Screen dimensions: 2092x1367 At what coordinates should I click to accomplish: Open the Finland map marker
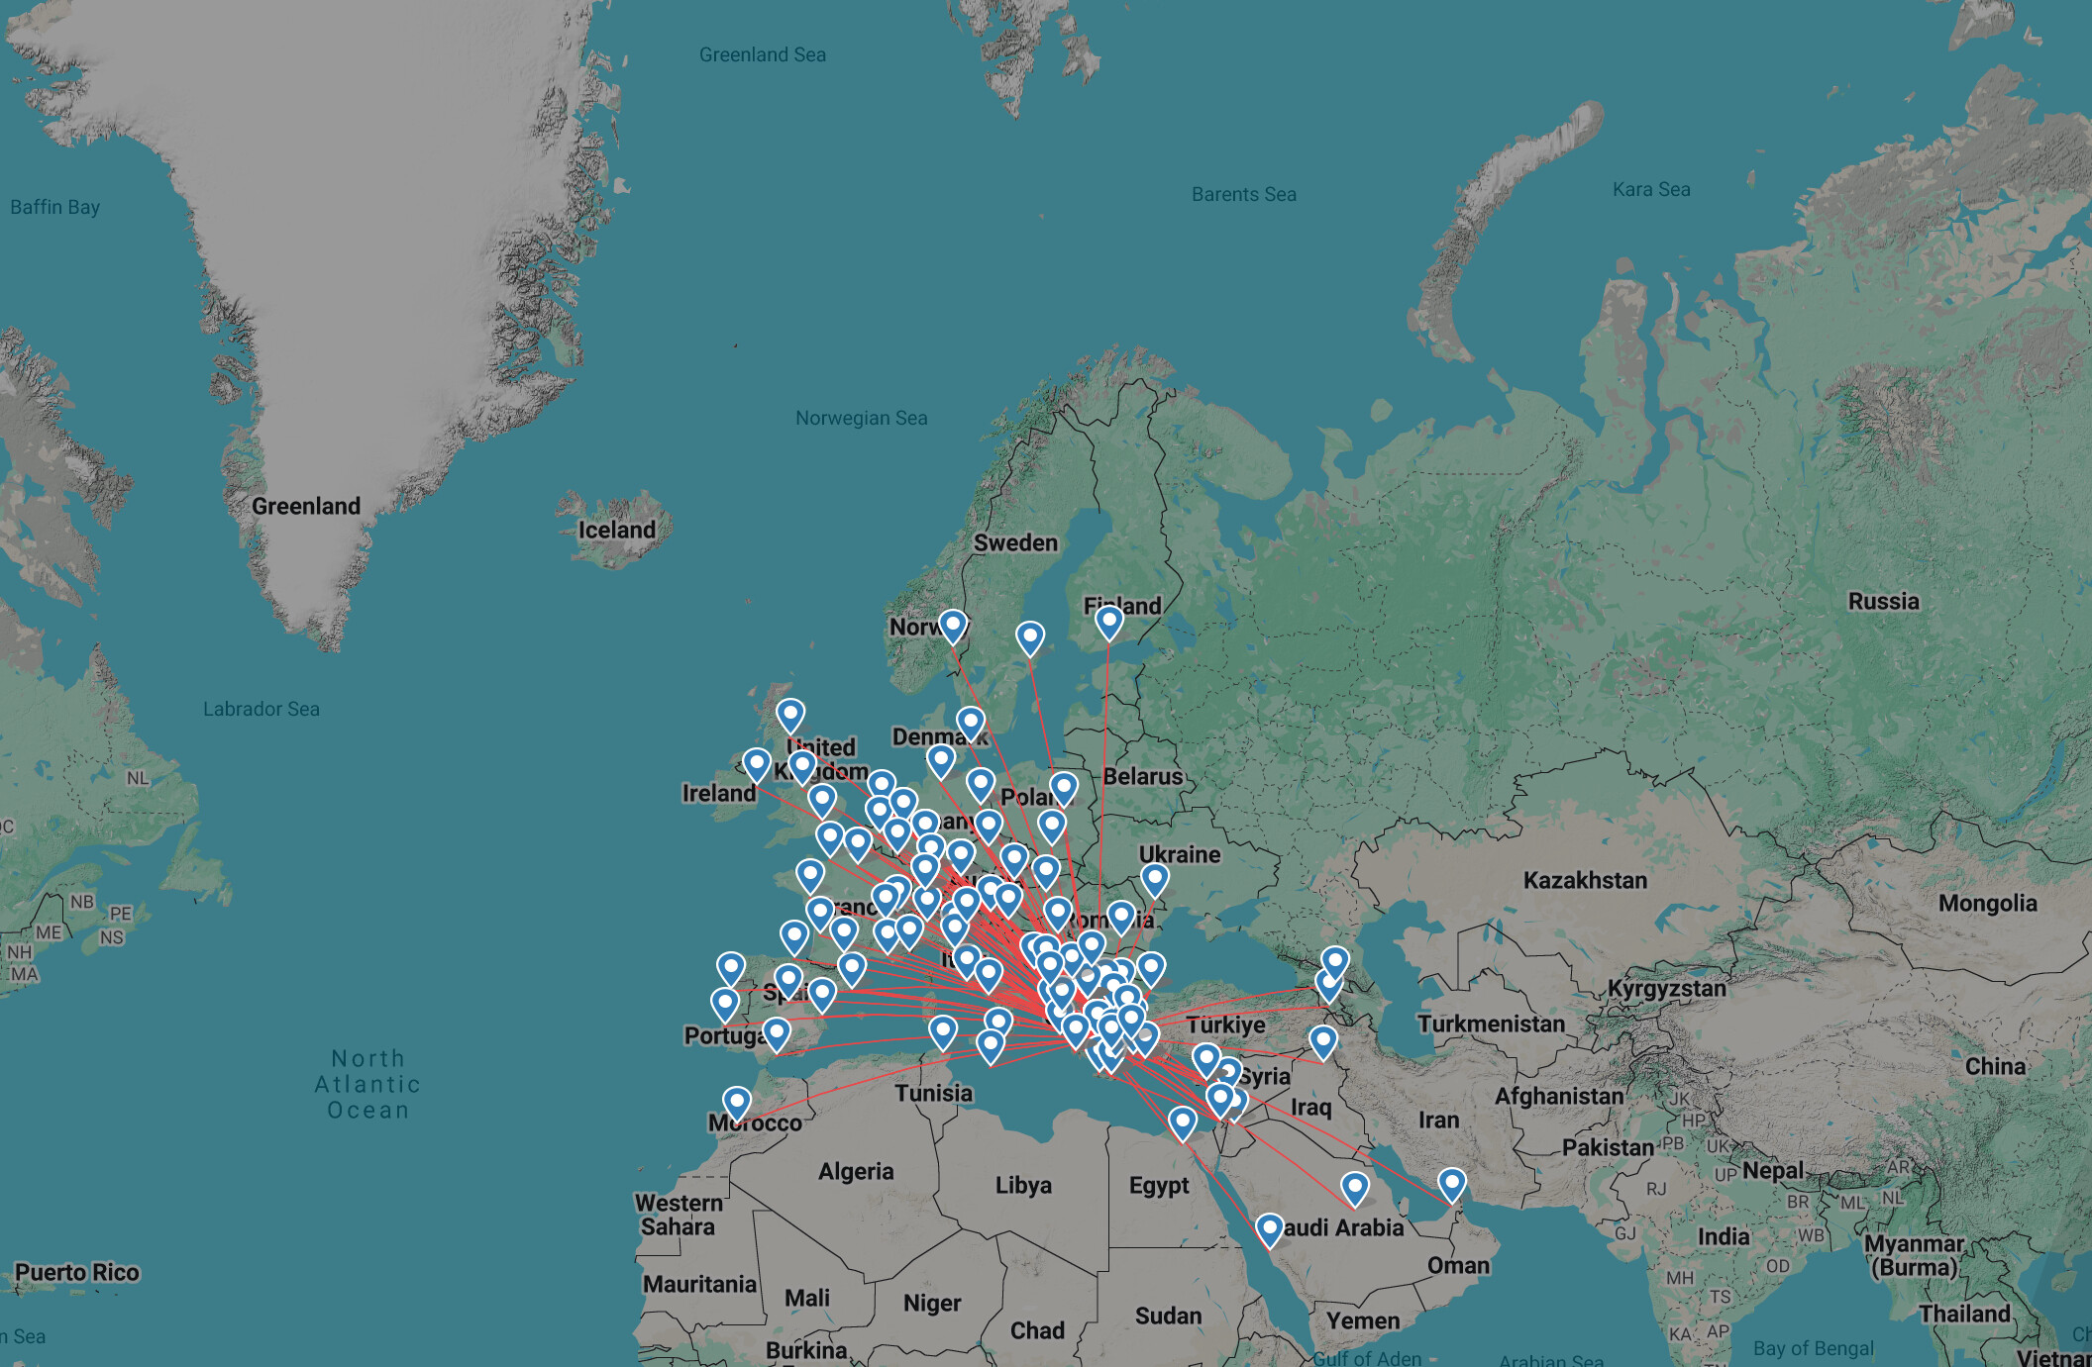[1108, 622]
